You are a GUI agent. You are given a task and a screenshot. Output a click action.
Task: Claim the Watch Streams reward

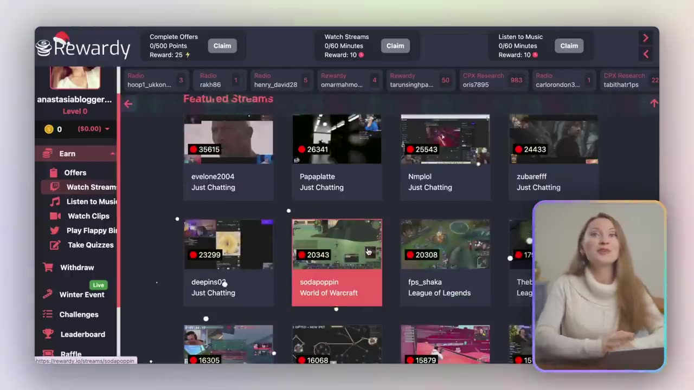(x=395, y=46)
